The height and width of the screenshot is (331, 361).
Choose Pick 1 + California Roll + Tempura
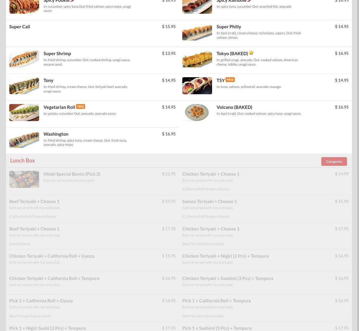coord(216,301)
